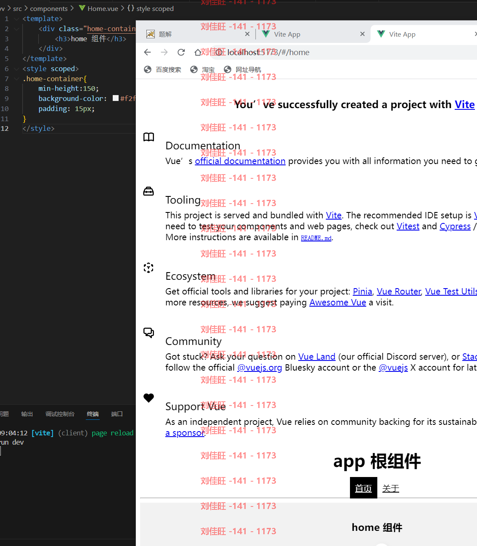
Task: Open the README.md link
Action: point(316,238)
